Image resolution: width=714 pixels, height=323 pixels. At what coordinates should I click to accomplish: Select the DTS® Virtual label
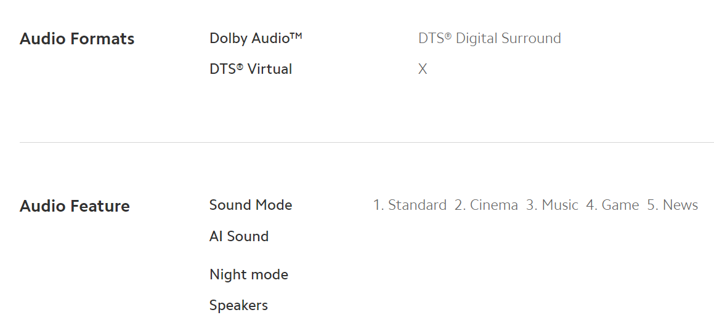click(251, 69)
